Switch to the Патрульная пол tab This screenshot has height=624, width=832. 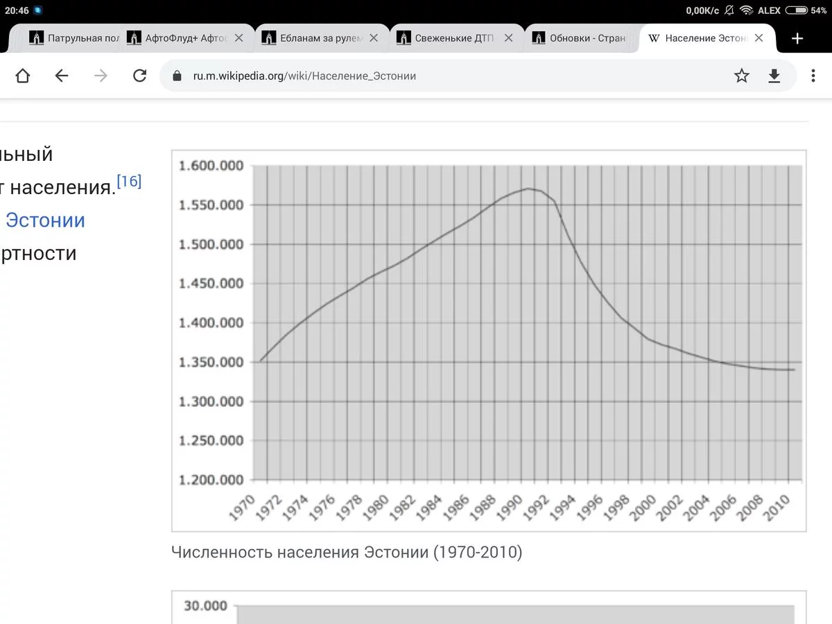click(76, 39)
